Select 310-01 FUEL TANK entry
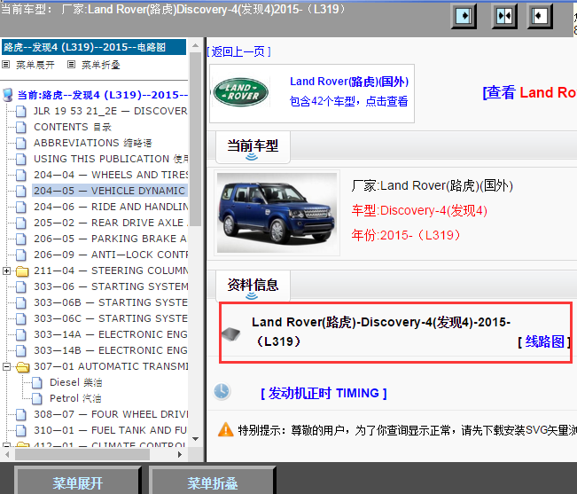The height and width of the screenshot is (494, 577). 111,430
